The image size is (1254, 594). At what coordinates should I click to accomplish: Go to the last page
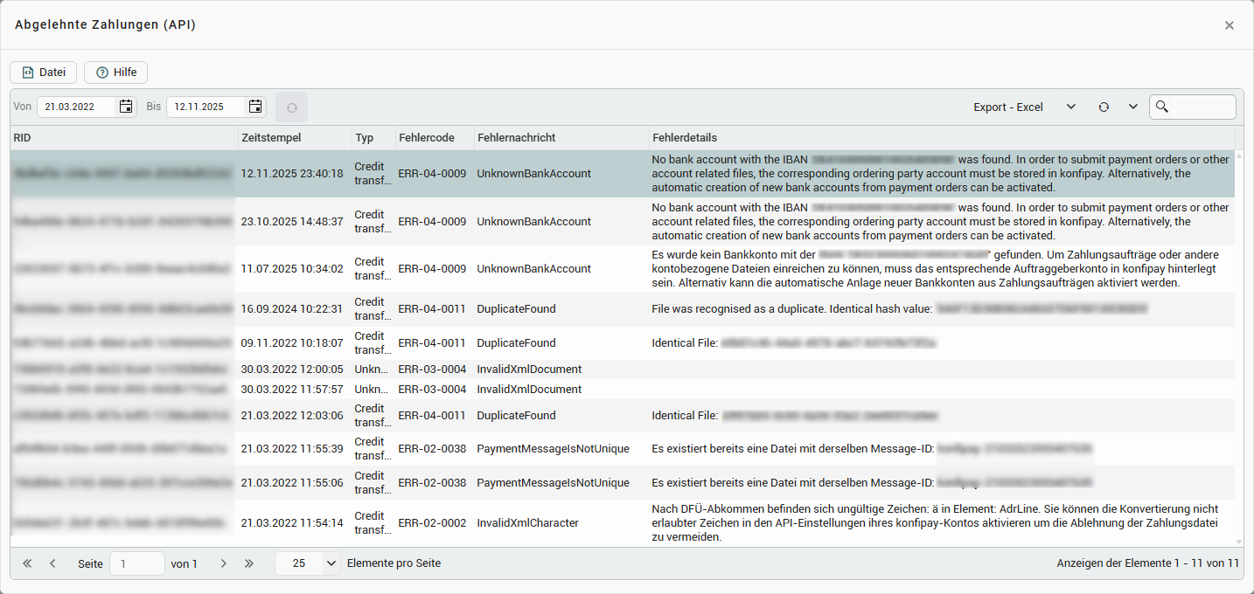249,563
